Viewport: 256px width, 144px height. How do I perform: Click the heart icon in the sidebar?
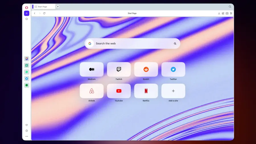coord(27,125)
